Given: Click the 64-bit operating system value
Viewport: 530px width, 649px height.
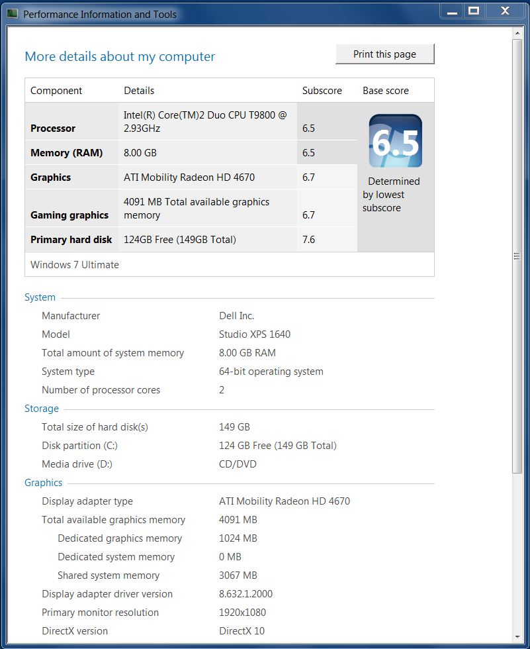Looking at the screenshot, I should click(271, 372).
